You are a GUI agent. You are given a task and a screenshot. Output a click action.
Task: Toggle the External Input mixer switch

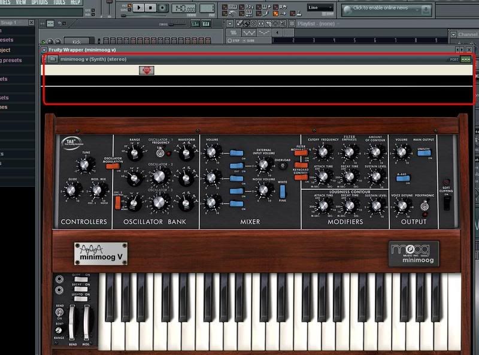tap(237, 166)
